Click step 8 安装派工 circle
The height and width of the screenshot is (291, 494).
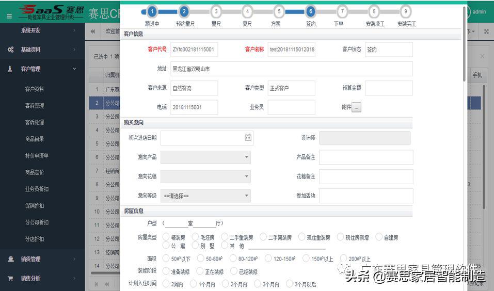point(374,12)
